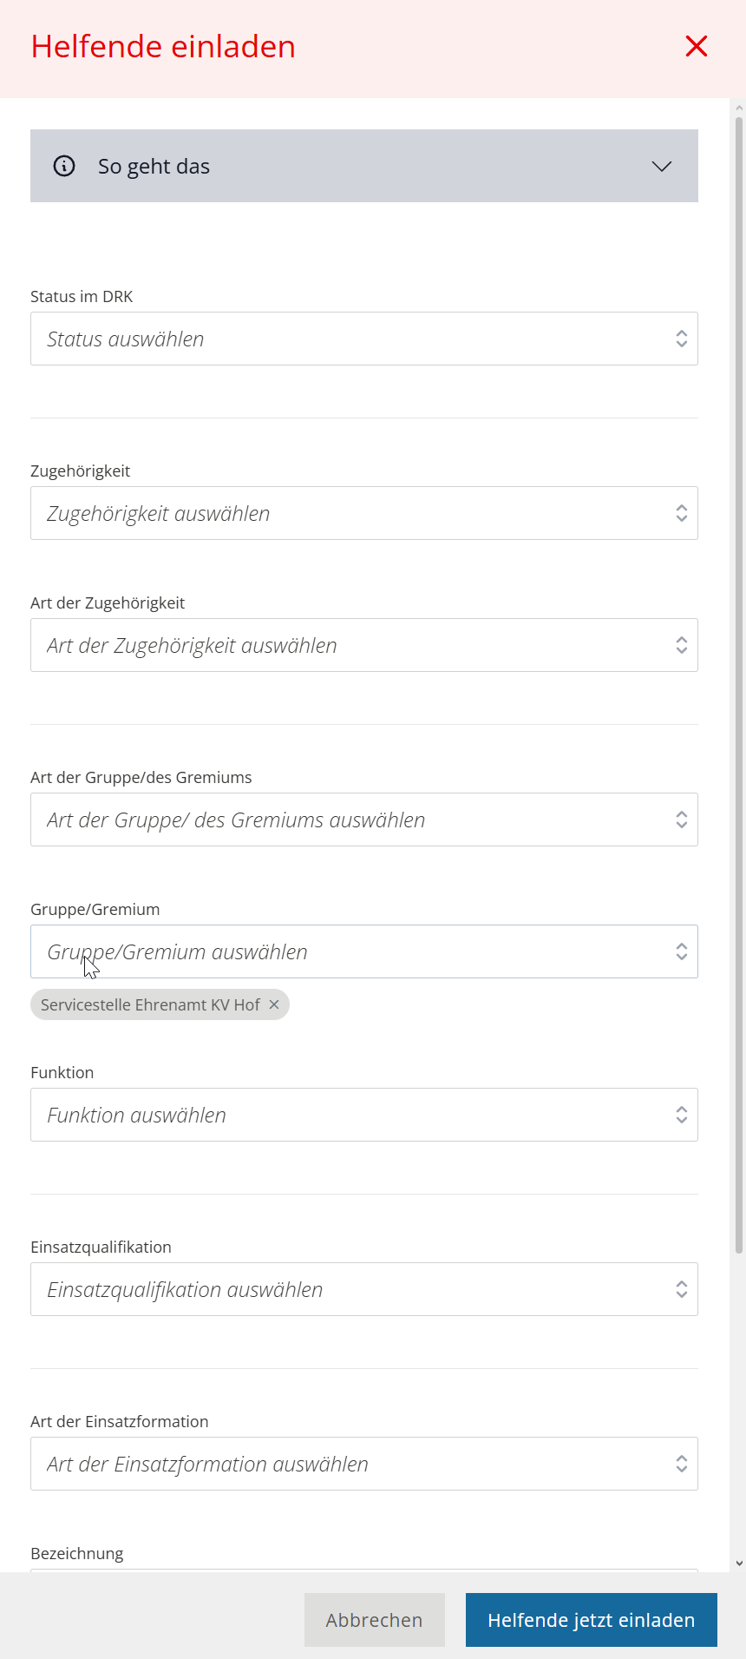Click arrows icon on Gruppe/Gremium auswählen field
Viewport: 746px width, 1659px height.
coord(682,951)
